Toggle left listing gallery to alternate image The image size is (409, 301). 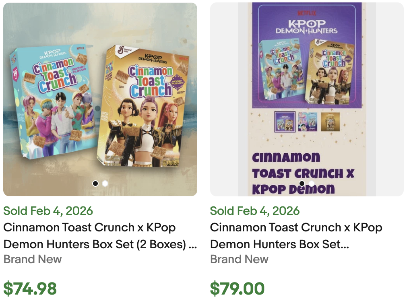pyautogui.click(x=104, y=183)
